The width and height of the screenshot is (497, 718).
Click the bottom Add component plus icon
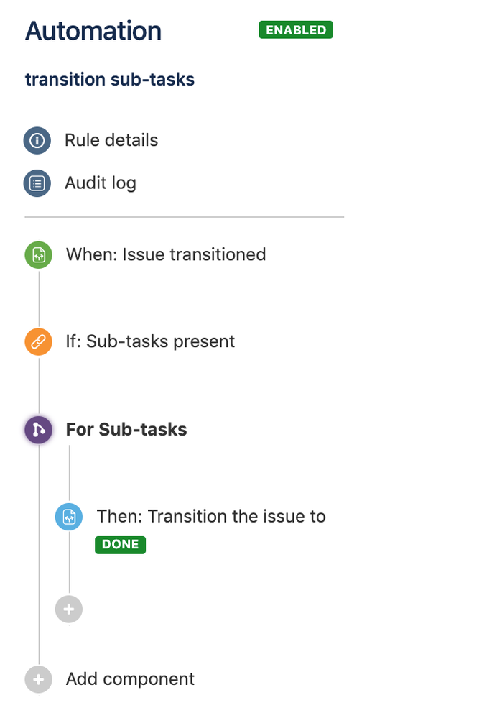tap(38, 679)
